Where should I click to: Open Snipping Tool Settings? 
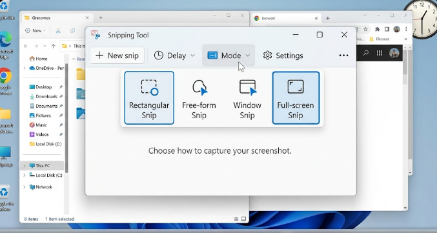[283, 56]
